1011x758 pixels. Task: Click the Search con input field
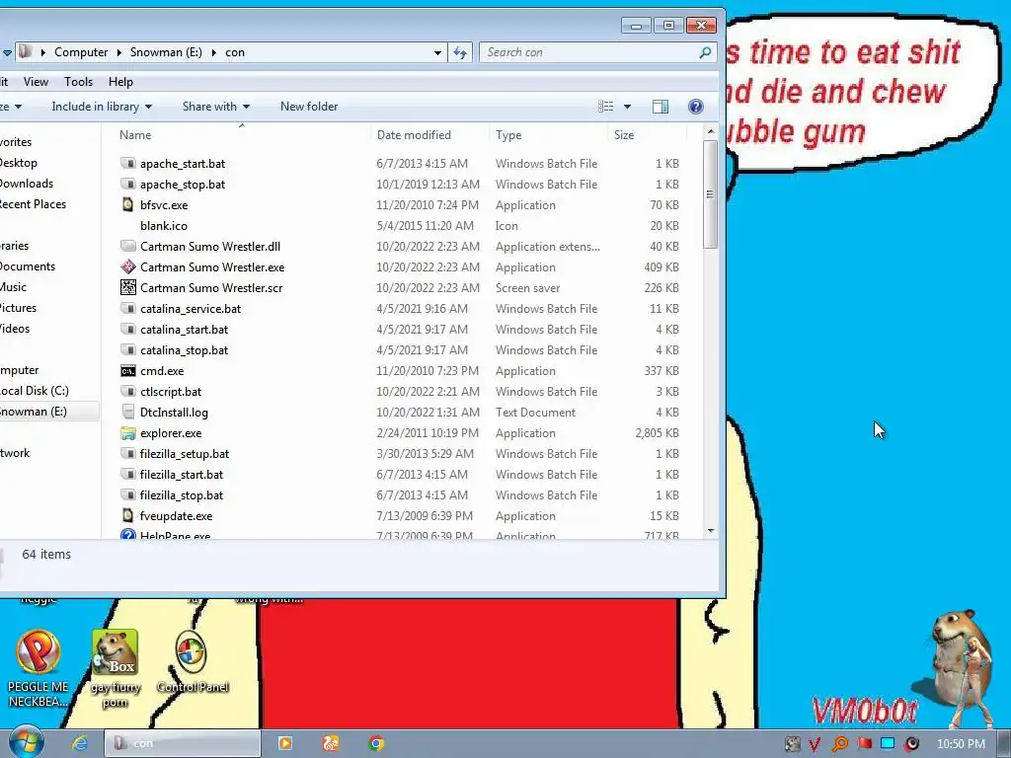coord(588,52)
